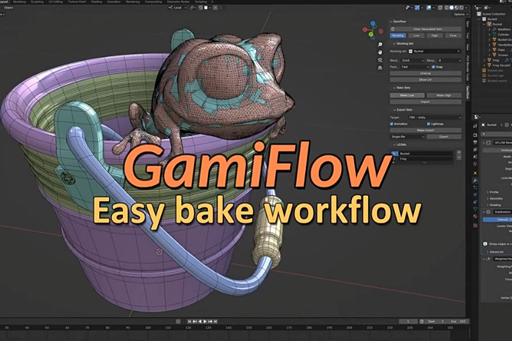Click the trash icon beside Clear Generated Sets
512x341 pixels.
393,29
